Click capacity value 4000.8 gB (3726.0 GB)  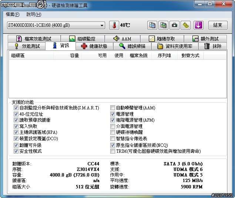tap(74, 175)
